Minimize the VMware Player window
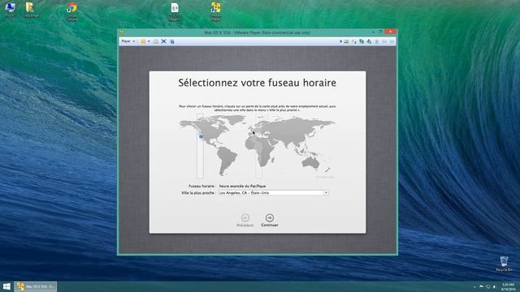This screenshot has height=292, width=520. pos(374,32)
